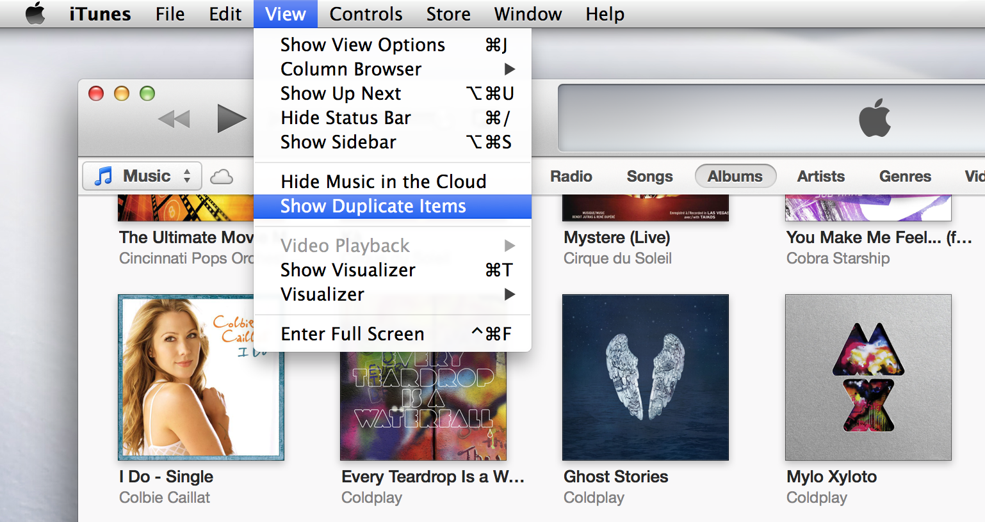
Task: Open the Help menu
Action: [x=605, y=13]
